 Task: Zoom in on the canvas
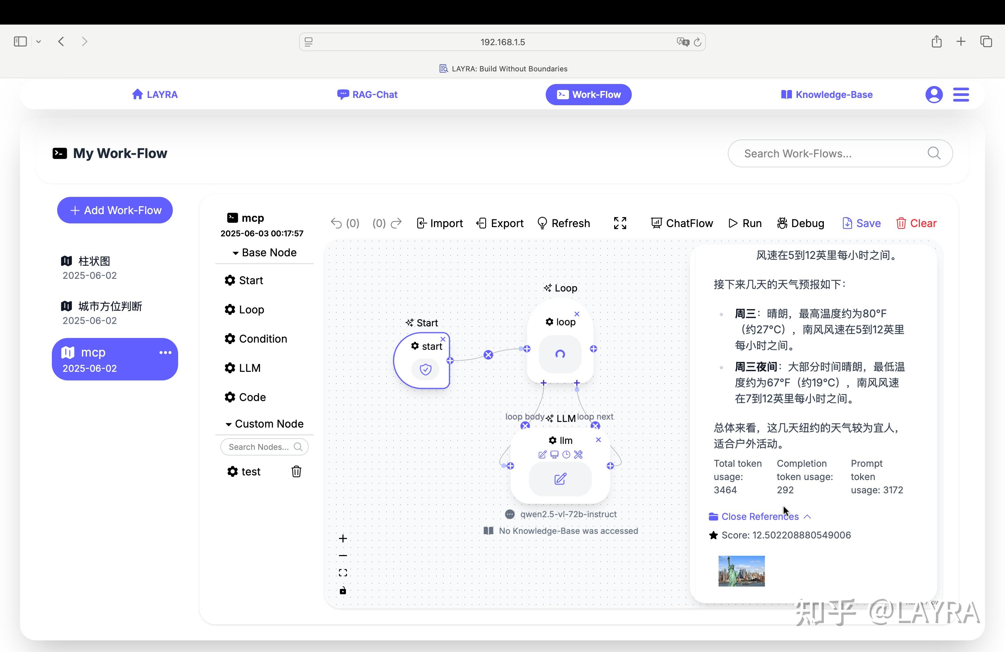click(x=343, y=538)
